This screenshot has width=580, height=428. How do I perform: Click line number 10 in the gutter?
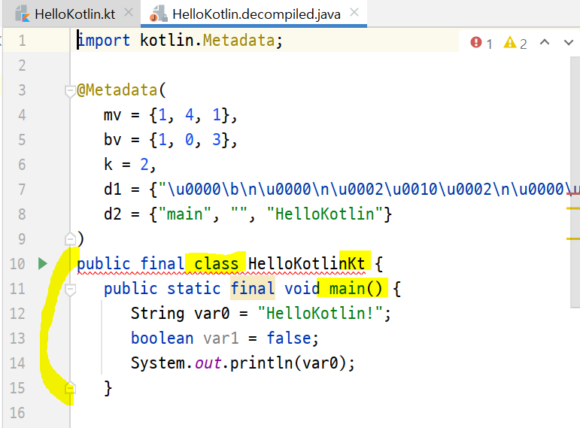17,264
